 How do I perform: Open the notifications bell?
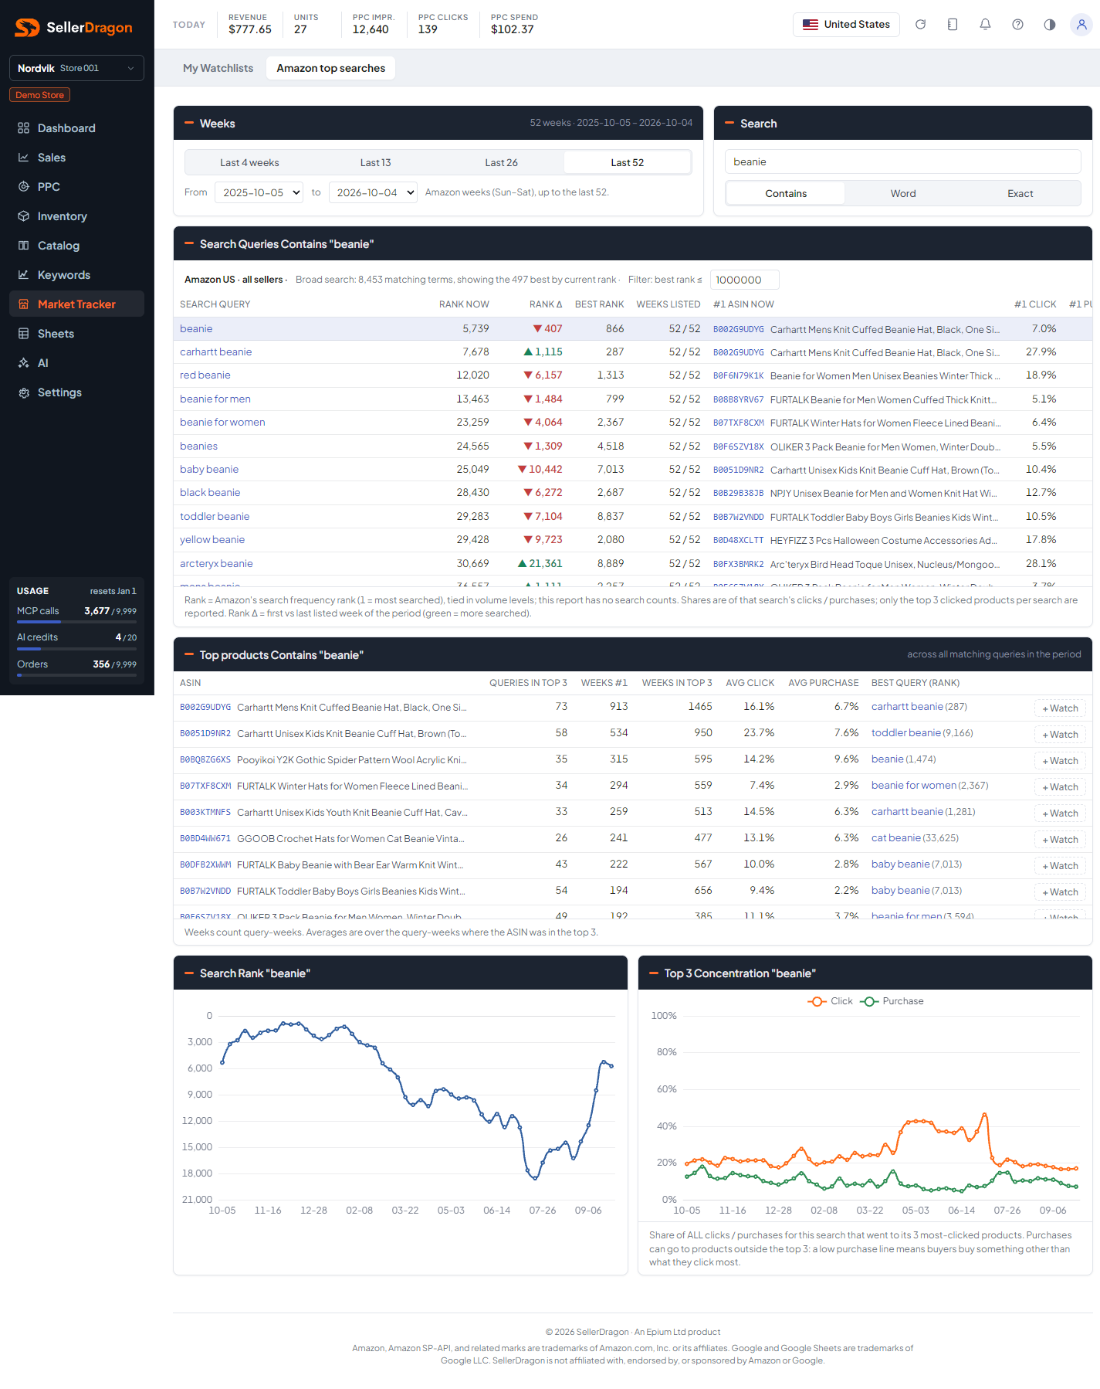coord(985,25)
